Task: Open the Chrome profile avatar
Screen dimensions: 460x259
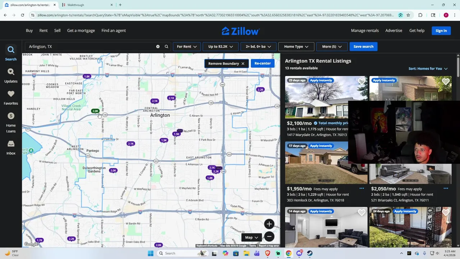Action: (x=446, y=15)
